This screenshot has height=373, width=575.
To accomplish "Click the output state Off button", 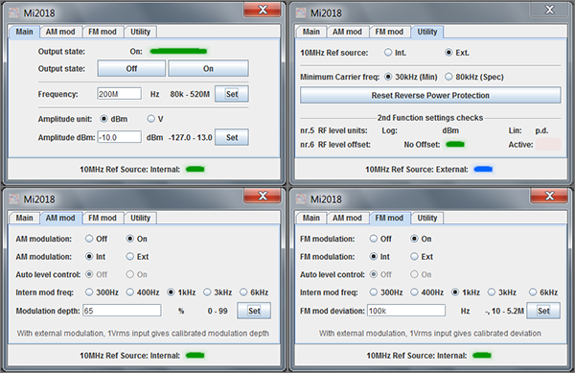I will 131,69.
